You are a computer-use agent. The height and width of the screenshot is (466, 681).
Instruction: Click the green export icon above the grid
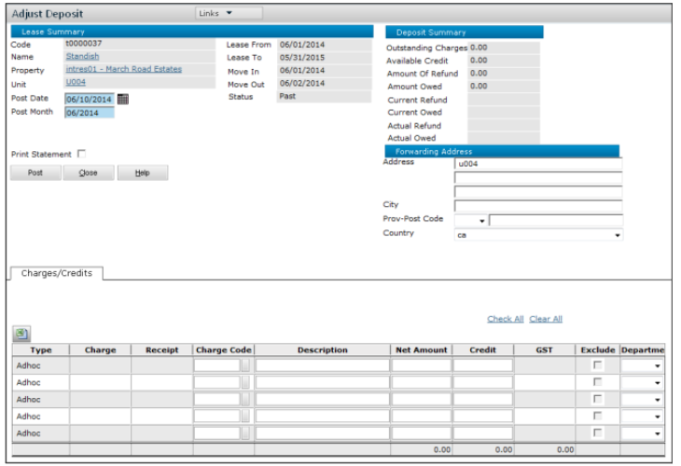pyautogui.click(x=21, y=334)
